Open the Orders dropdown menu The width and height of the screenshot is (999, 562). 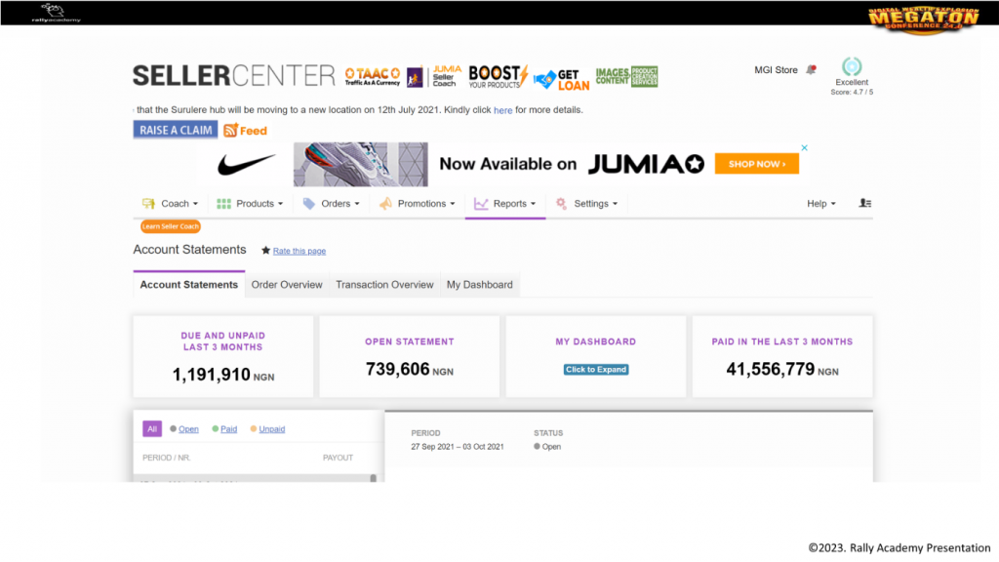[x=332, y=204]
